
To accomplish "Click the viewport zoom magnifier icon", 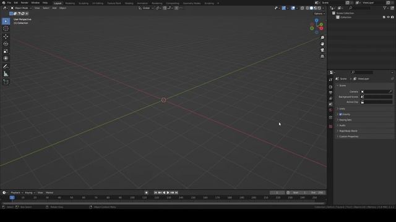I will (x=322, y=38).
